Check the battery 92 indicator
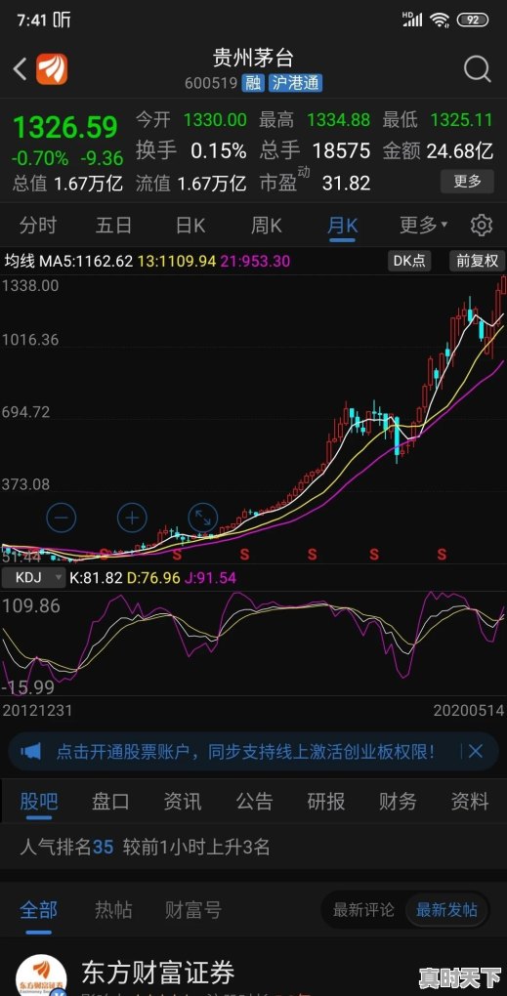 click(x=473, y=20)
